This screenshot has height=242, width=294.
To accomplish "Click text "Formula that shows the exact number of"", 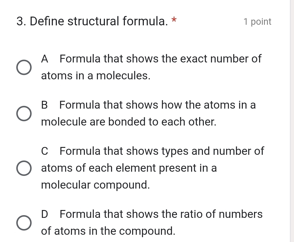I will 161,59.
